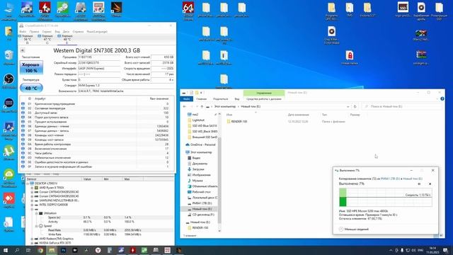453x255 pixels.
Task: Collapse the Utilization sensor group
Action: [x=36, y=213]
